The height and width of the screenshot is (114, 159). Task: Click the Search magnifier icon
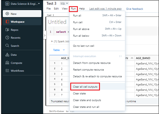[x=7, y=46]
